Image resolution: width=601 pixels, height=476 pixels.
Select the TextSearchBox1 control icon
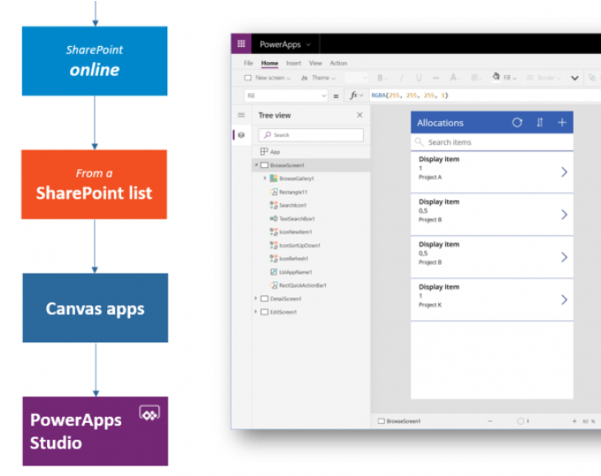pos(274,219)
